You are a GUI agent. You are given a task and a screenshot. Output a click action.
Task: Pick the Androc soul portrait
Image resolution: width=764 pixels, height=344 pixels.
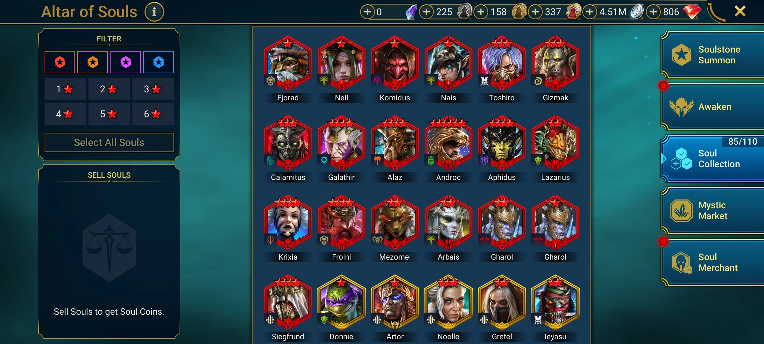(448, 143)
